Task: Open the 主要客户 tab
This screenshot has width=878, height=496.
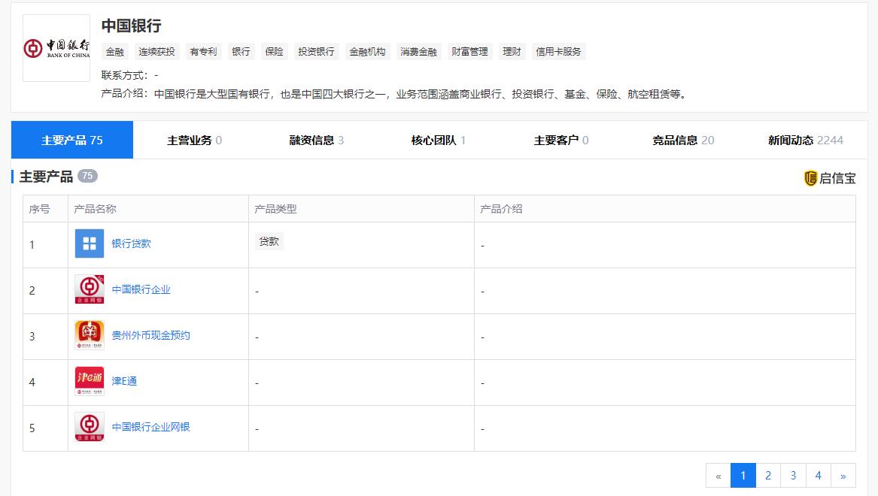Action: [x=561, y=140]
